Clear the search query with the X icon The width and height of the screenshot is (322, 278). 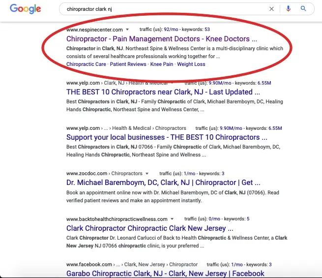pos(271,9)
